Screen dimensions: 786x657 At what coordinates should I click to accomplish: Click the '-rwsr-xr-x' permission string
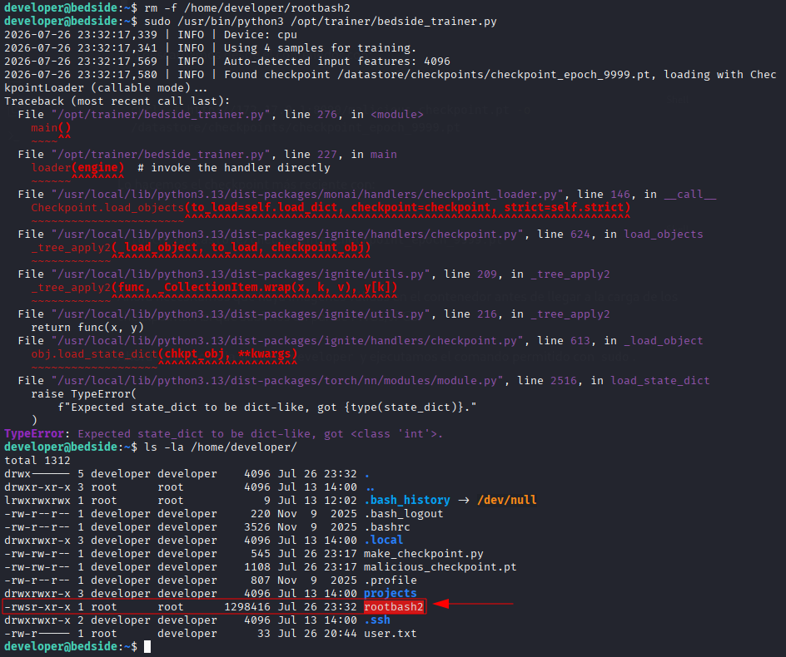37,607
